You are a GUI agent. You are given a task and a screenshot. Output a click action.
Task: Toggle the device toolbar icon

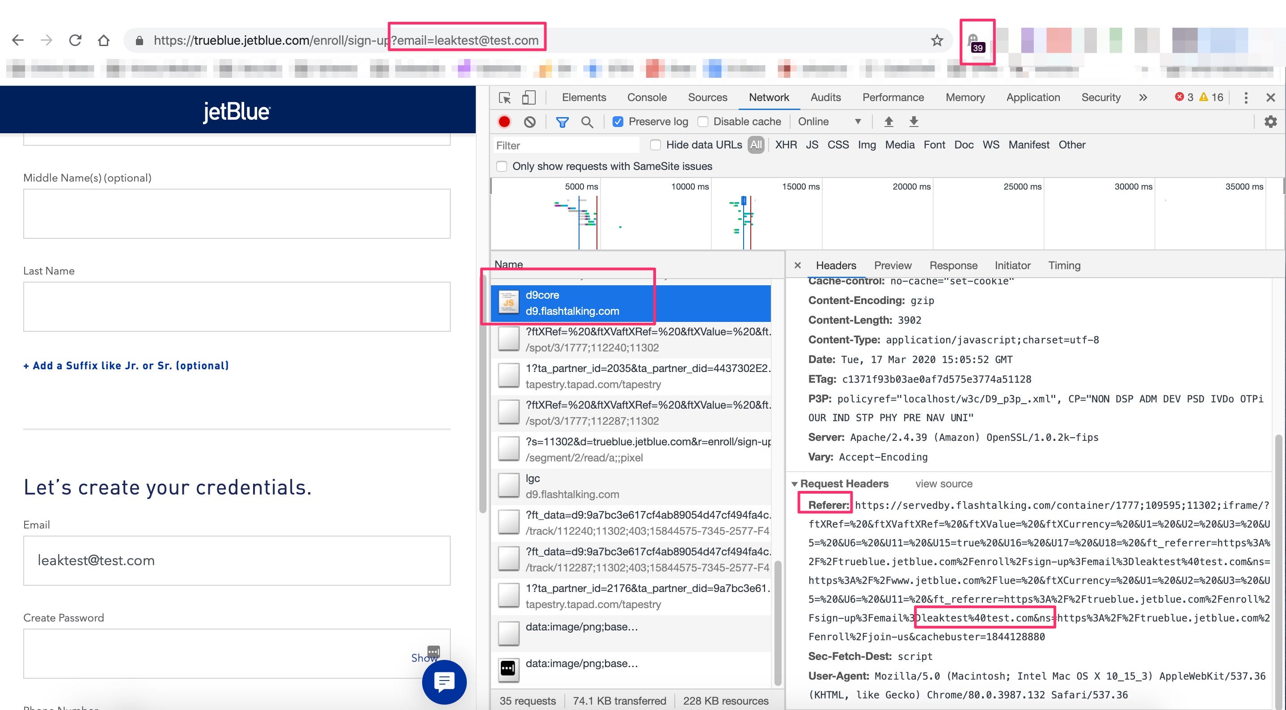[528, 97]
